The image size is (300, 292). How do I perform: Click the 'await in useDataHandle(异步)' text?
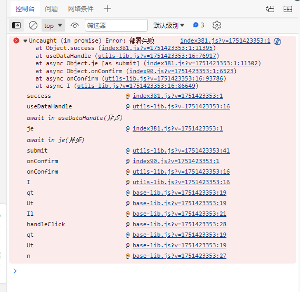coord(75,118)
